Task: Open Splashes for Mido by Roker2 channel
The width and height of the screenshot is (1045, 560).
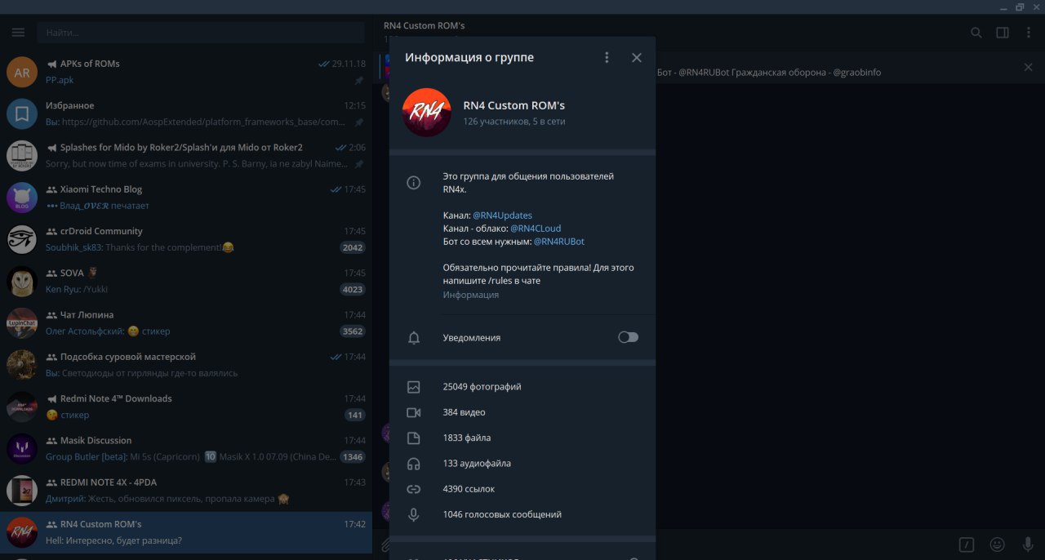Action: point(186,155)
